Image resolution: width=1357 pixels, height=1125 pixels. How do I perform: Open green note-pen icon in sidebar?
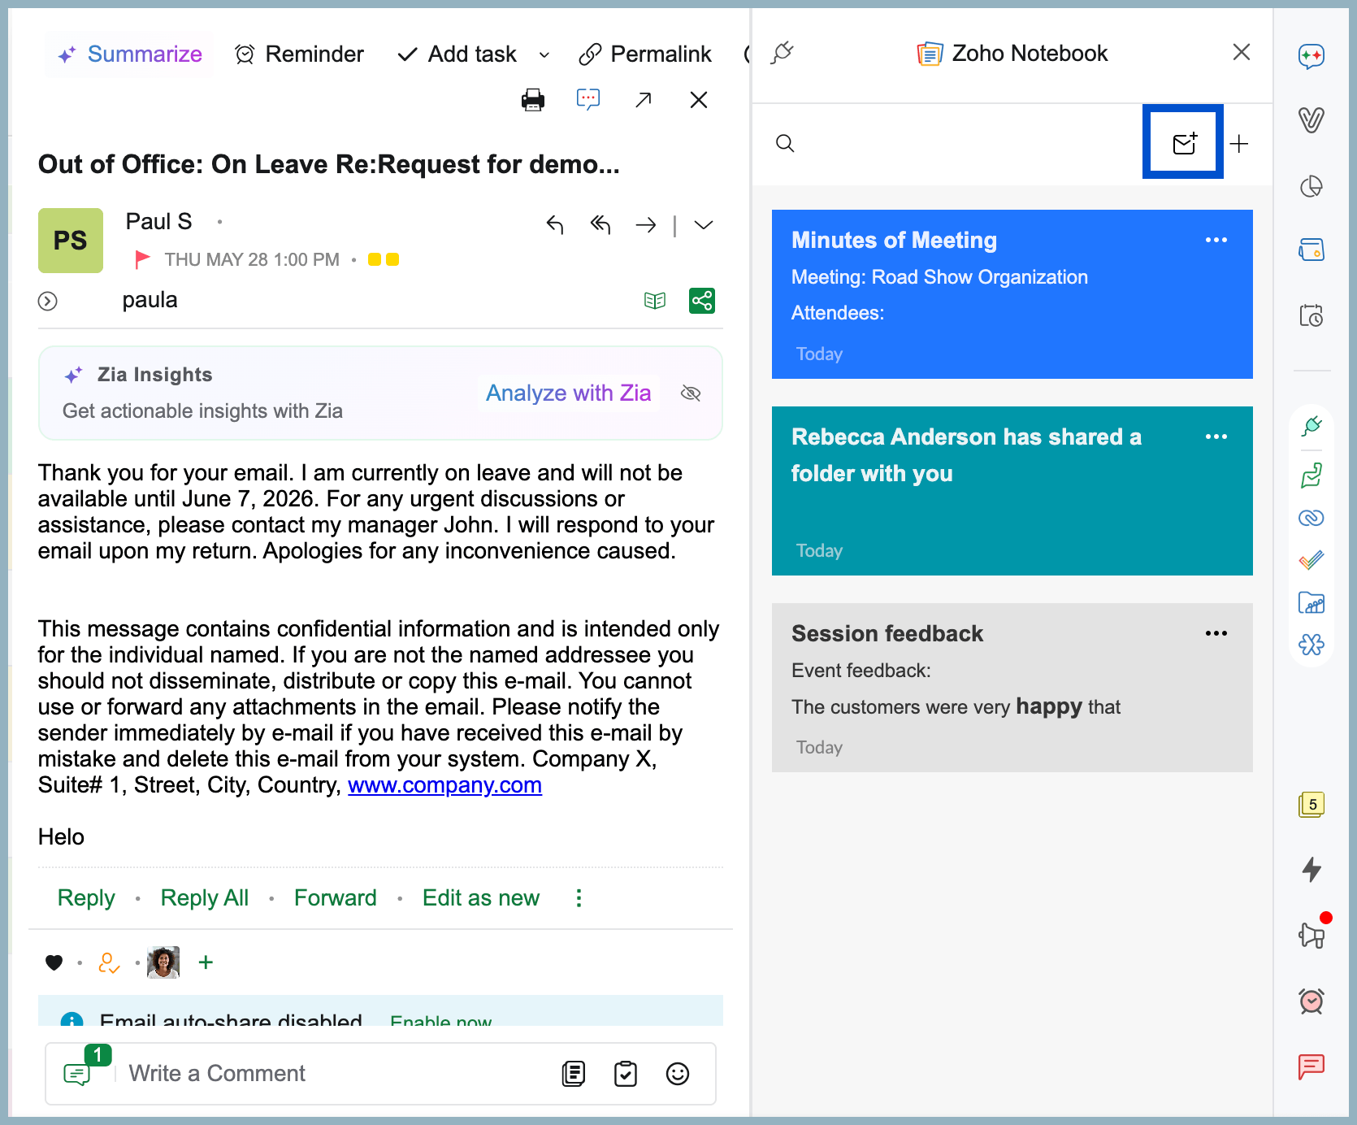click(1311, 475)
